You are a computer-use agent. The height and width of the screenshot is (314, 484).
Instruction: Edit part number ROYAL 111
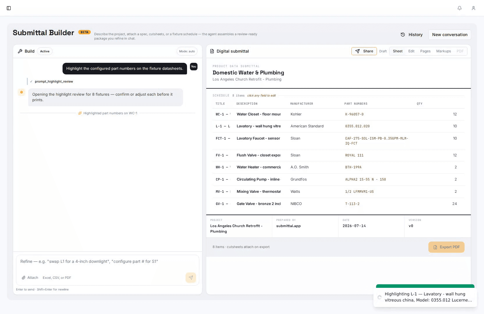[x=354, y=155]
